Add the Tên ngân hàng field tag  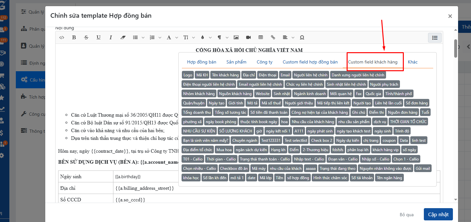[x=389, y=178]
